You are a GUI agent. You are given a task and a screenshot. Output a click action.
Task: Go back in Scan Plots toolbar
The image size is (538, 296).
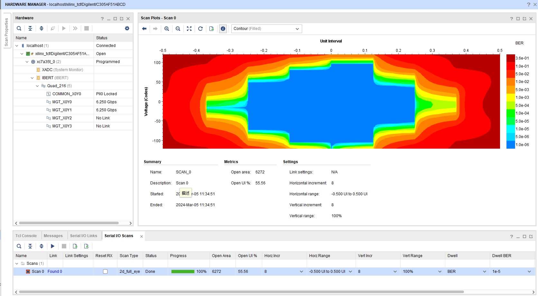point(144,29)
